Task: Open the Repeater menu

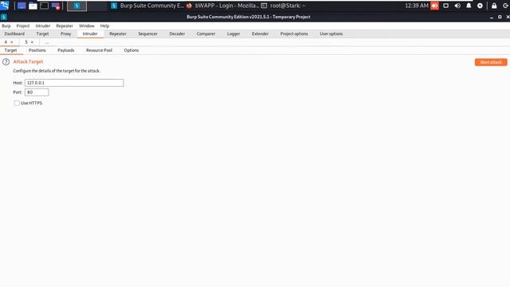Action: [x=65, y=26]
